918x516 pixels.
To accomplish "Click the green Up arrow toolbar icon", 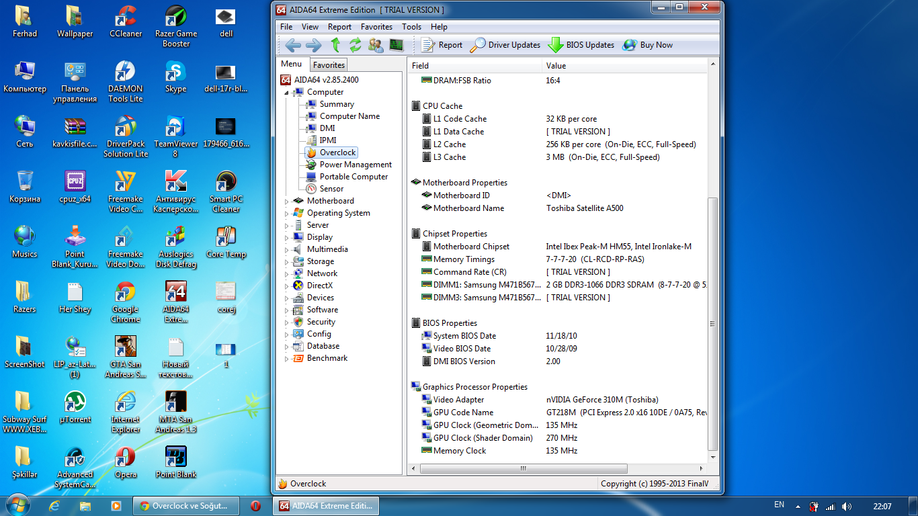I will (336, 45).
